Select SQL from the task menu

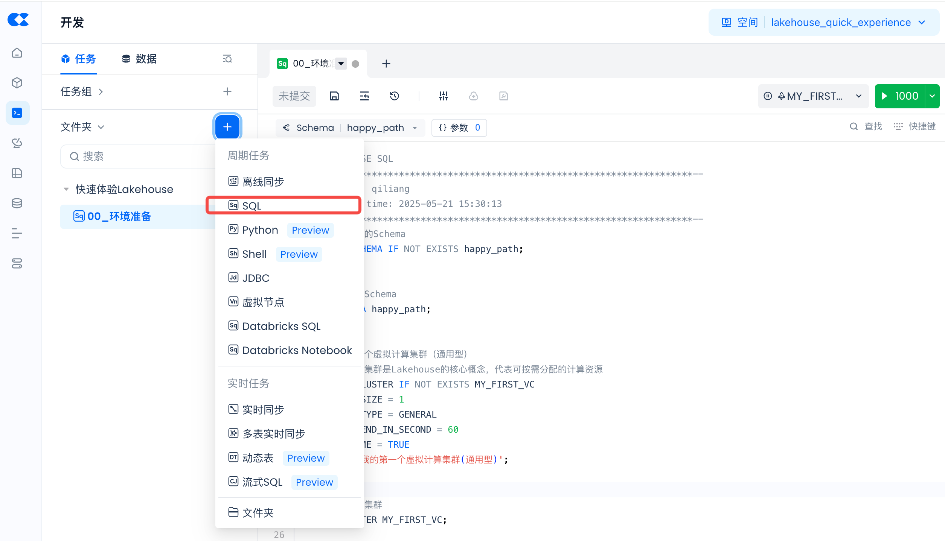pos(251,206)
